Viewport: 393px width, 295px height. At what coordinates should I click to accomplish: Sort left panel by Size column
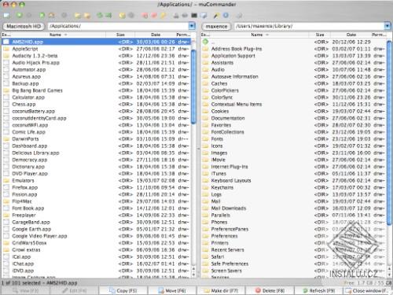coord(120,35)
